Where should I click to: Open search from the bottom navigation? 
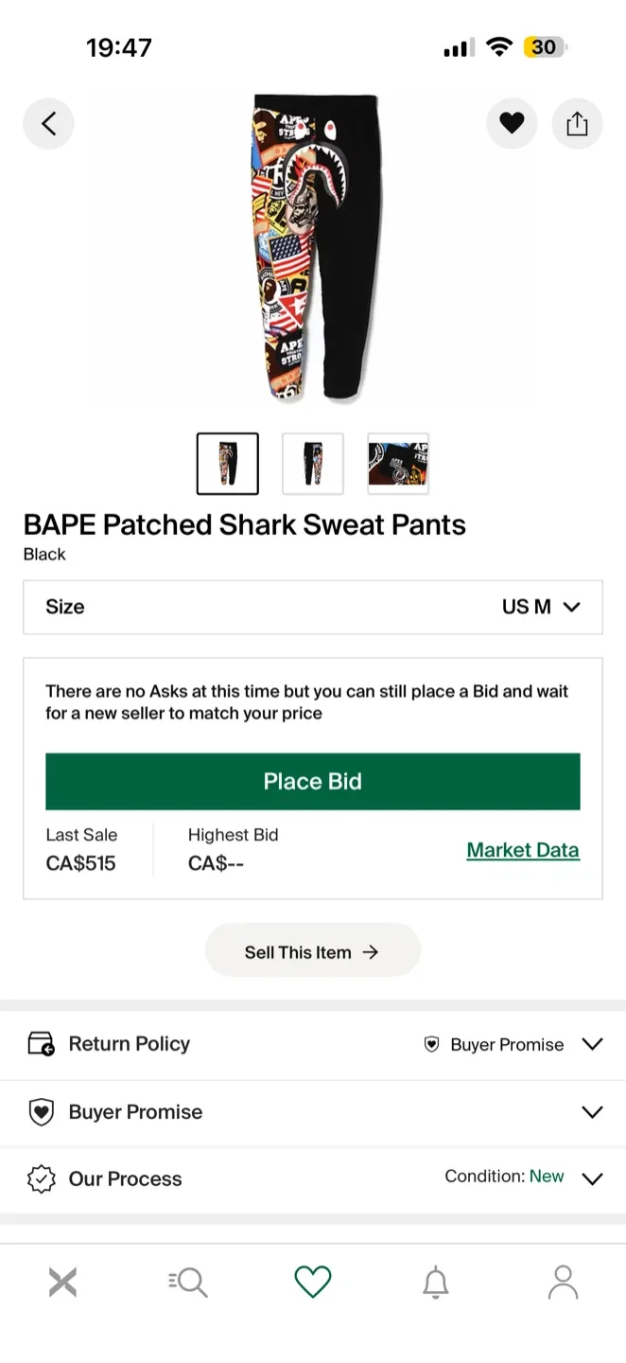pos(187,1283)
